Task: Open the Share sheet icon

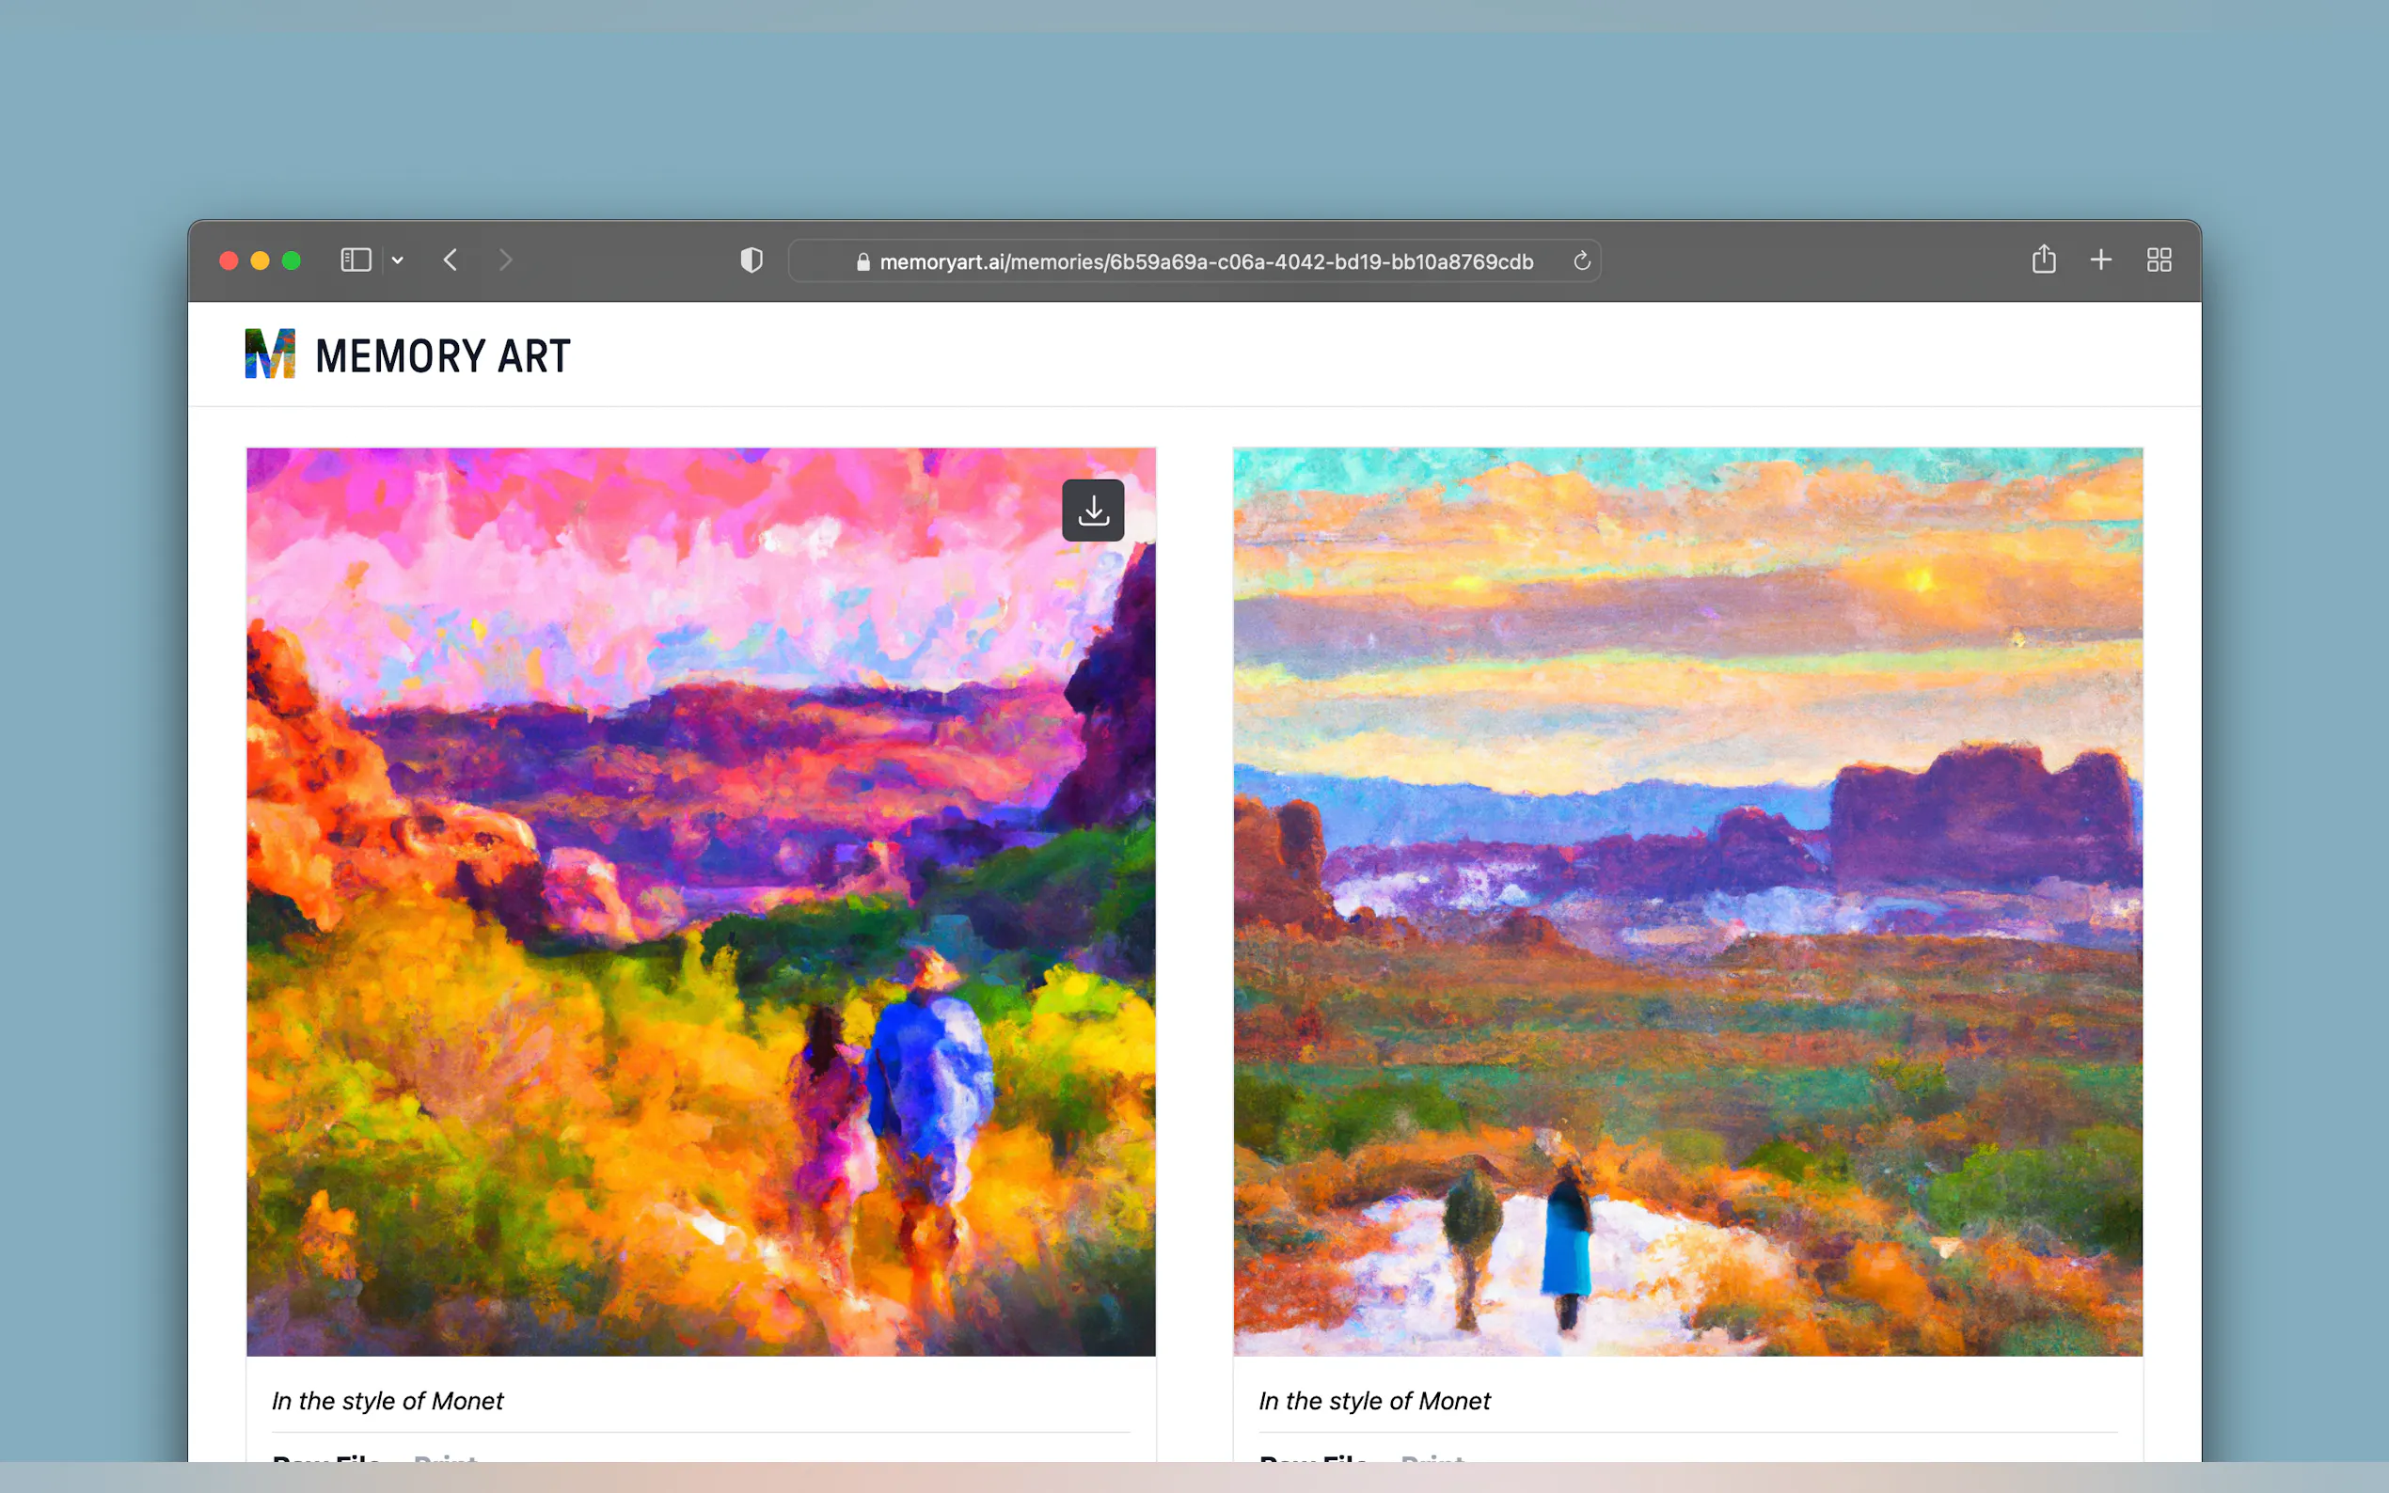Action: click(x=2043, y=259)
